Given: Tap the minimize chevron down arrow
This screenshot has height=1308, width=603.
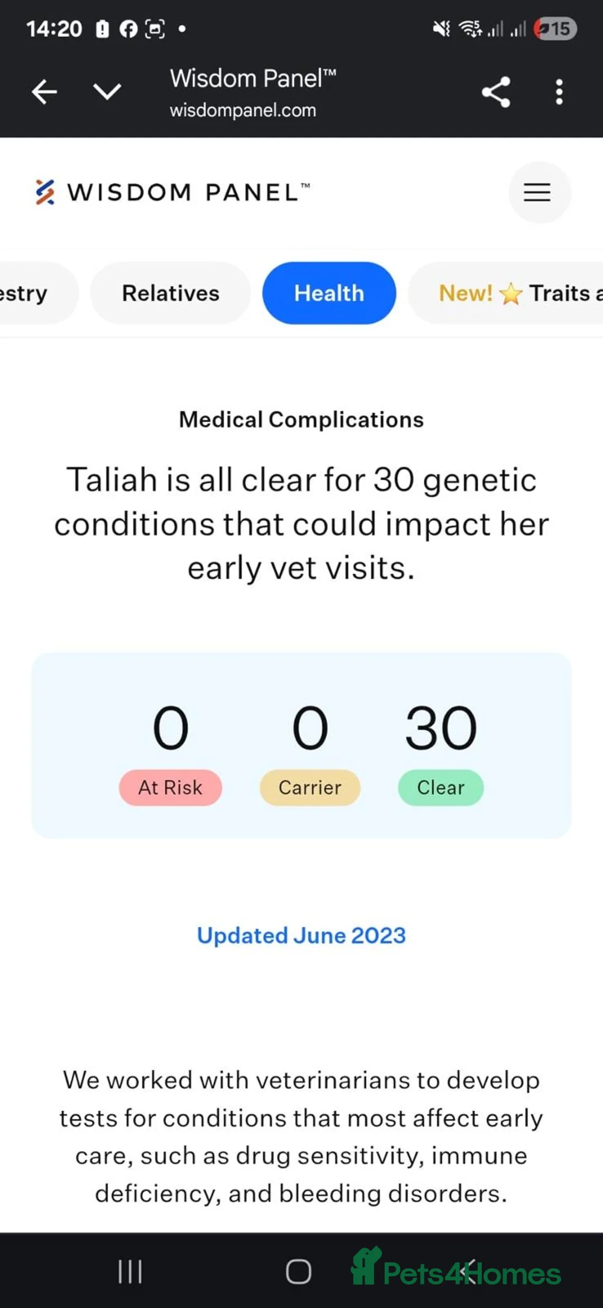Looking at the screenshot, I should (107, 92).
